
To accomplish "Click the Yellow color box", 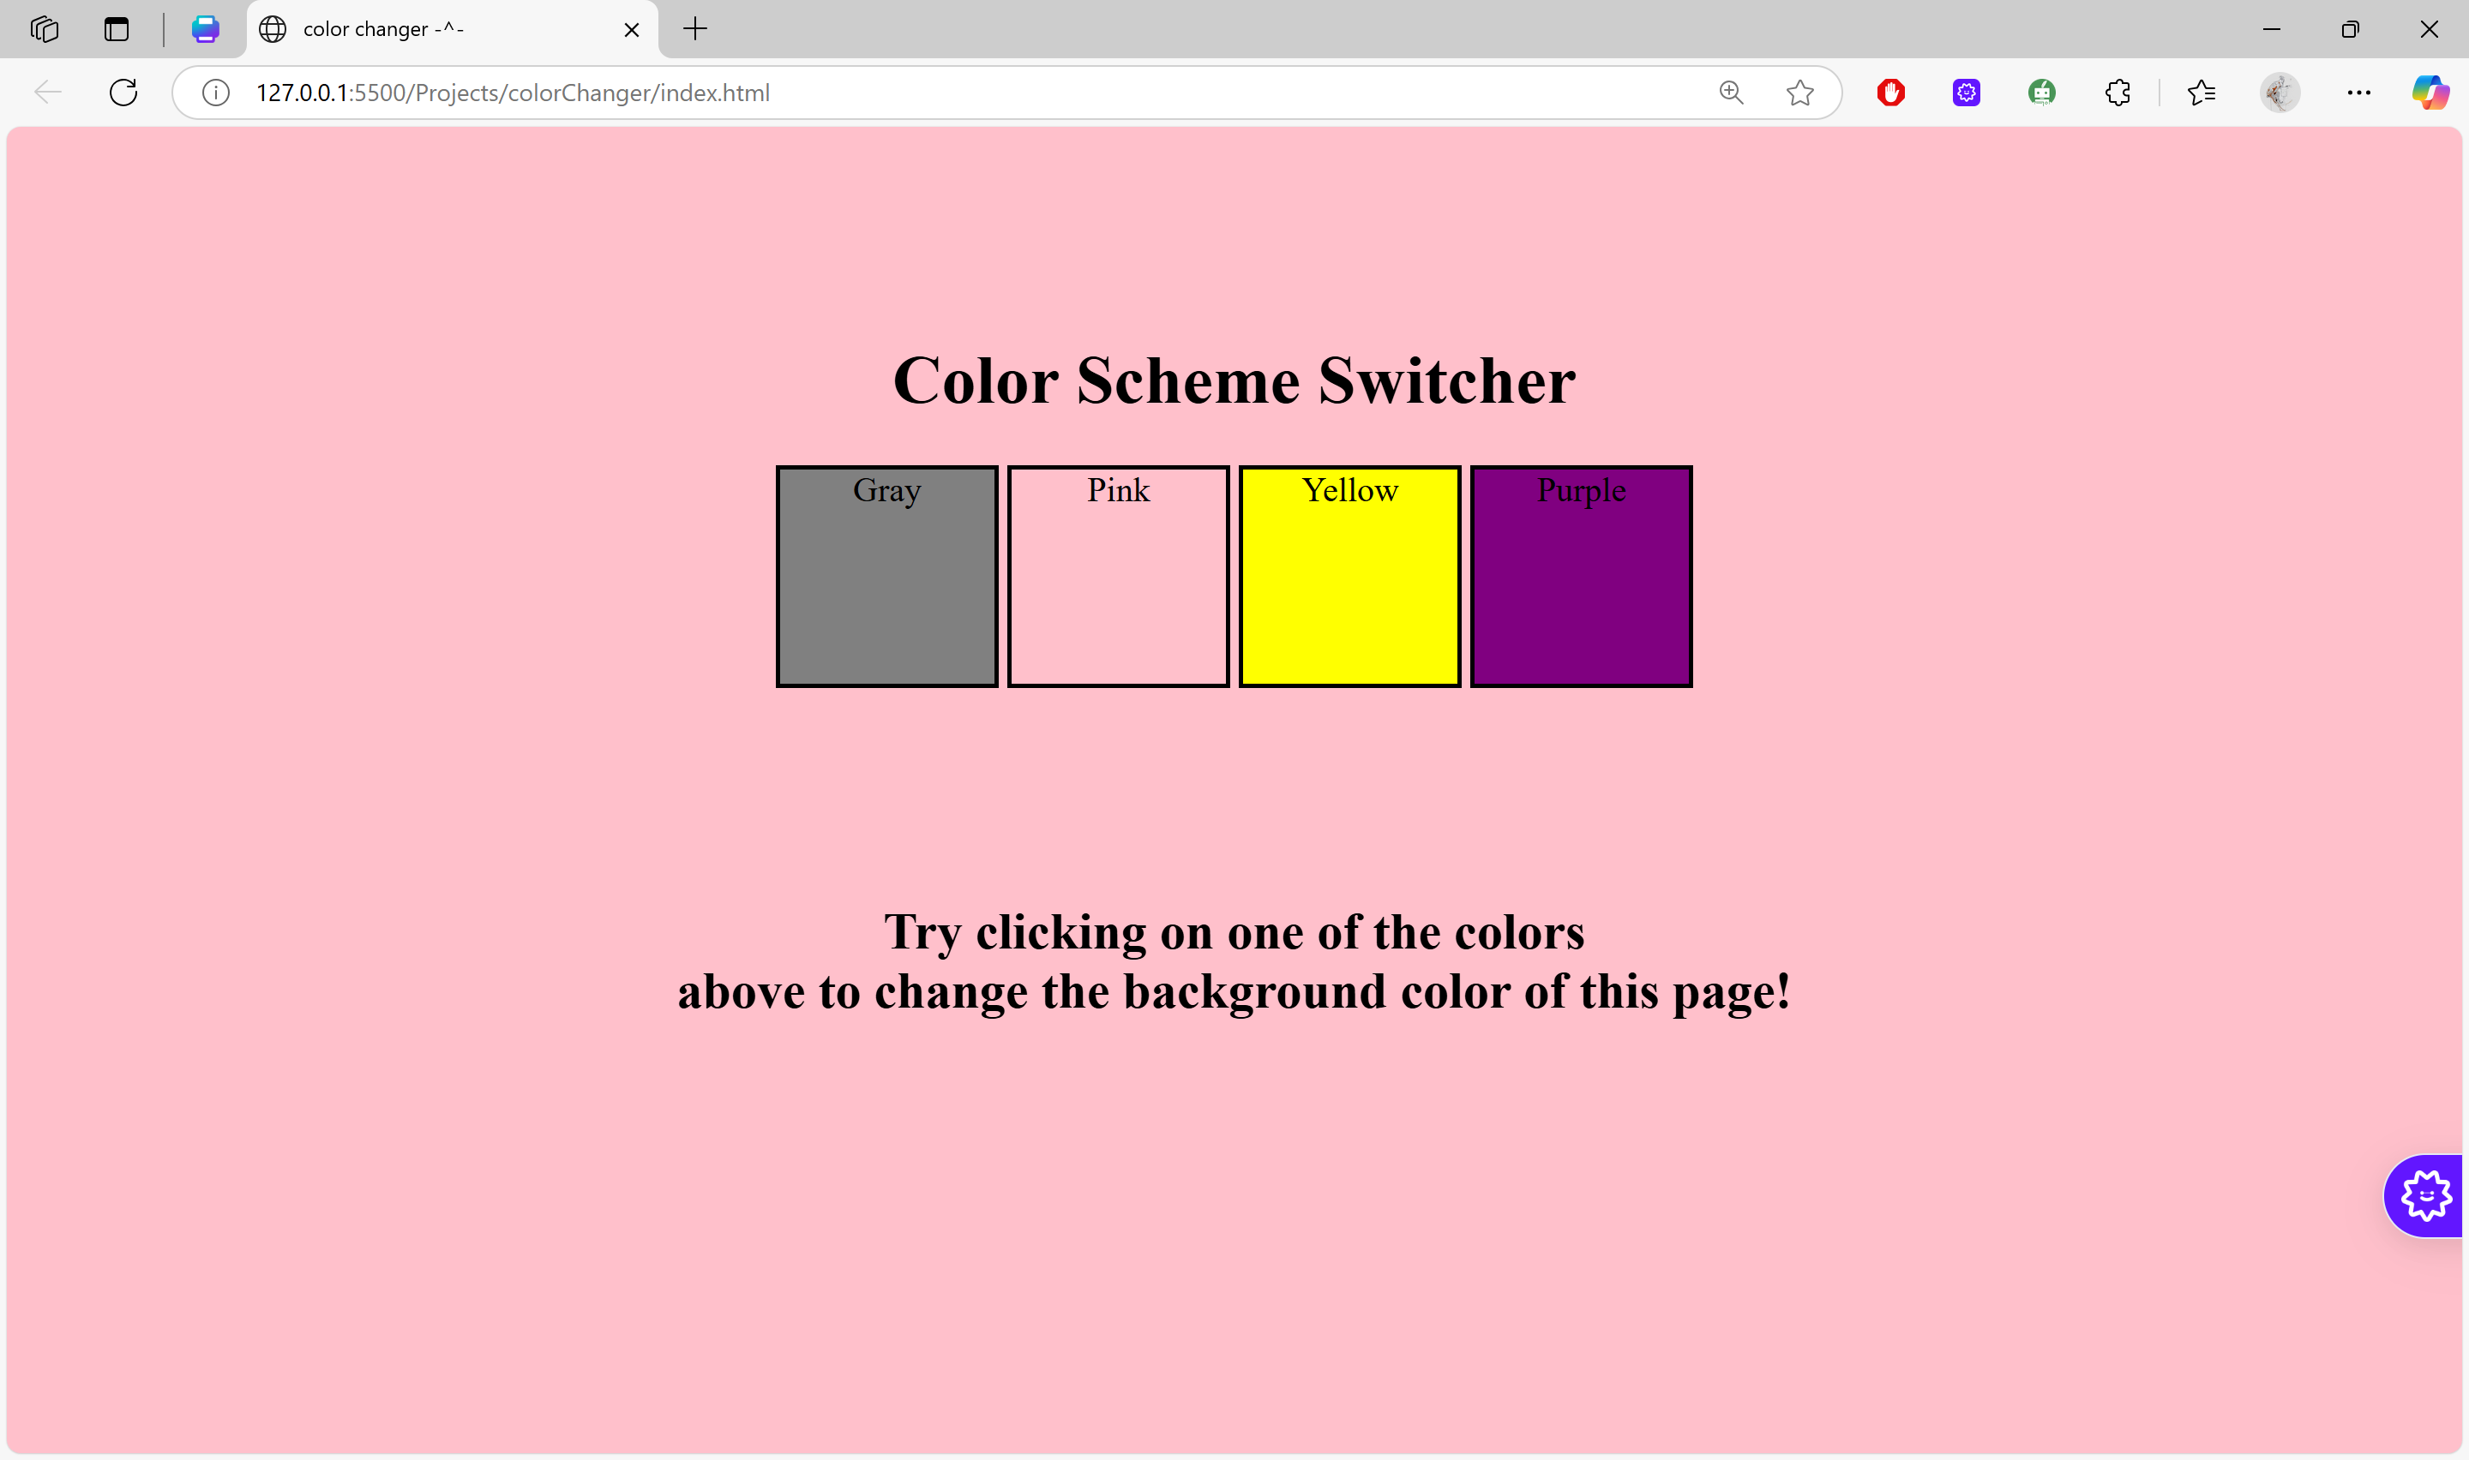I will coord(1349,577).
